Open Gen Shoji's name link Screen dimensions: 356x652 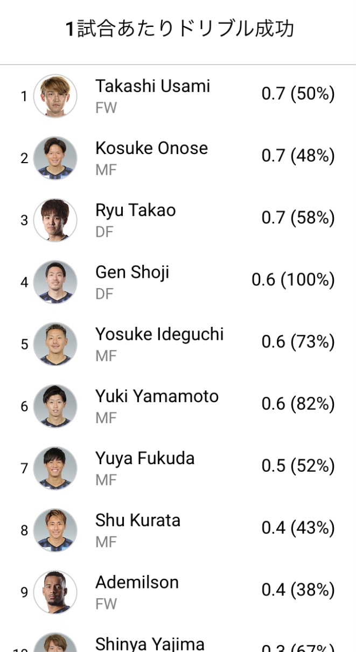tap(132, 272)
